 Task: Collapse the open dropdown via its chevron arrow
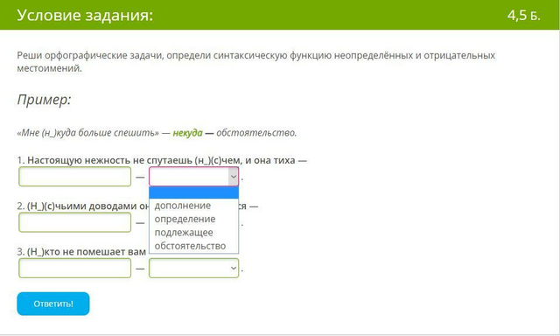pyautogui.click(x=234, y=177)
